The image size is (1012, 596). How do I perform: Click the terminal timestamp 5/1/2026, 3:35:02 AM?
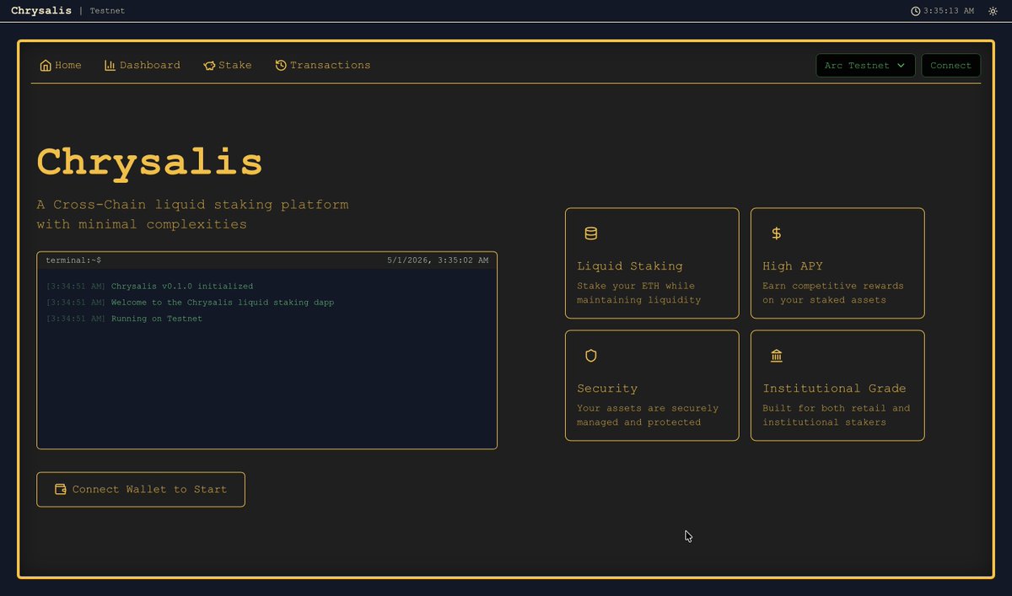click(x=438, y=260)
